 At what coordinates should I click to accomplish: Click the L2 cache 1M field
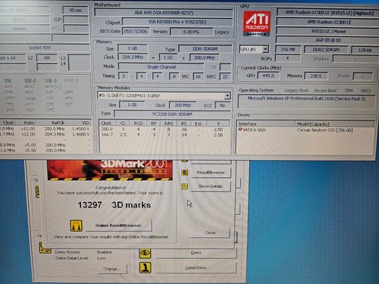(47, 58)
